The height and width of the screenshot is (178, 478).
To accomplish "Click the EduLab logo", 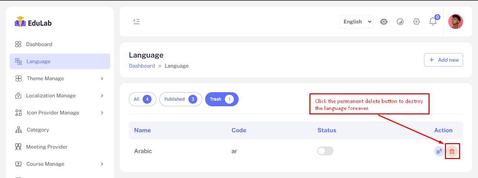I will tap(34, 22).
